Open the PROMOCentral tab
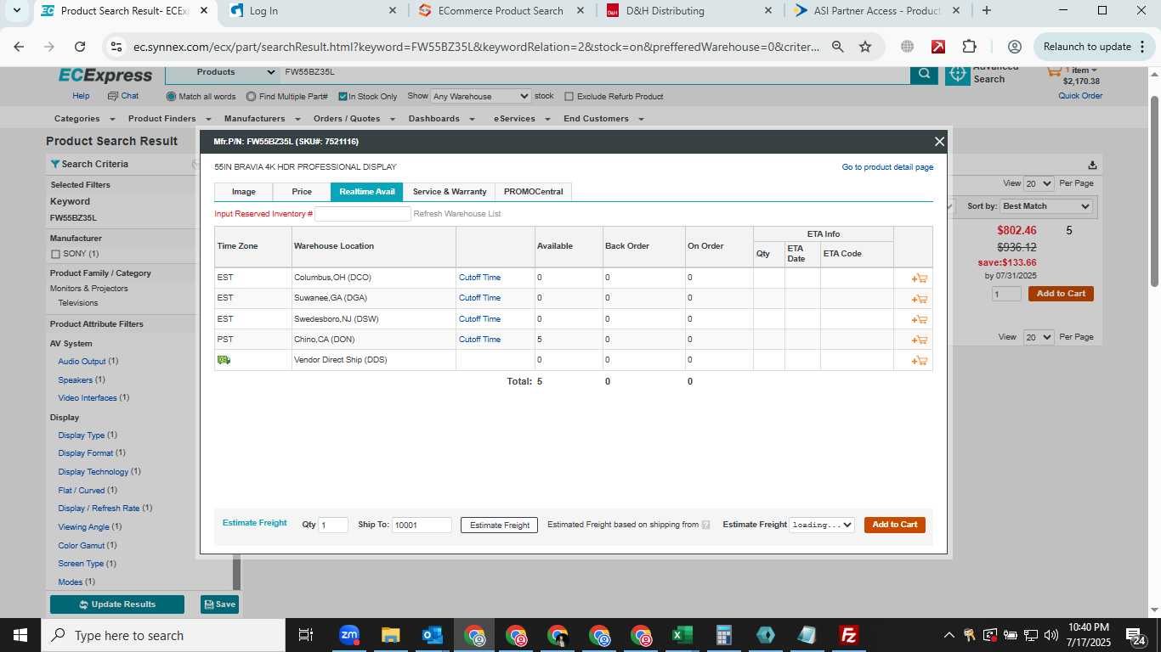Screen dimensions: 1161x652 click(x=534, y=192)
